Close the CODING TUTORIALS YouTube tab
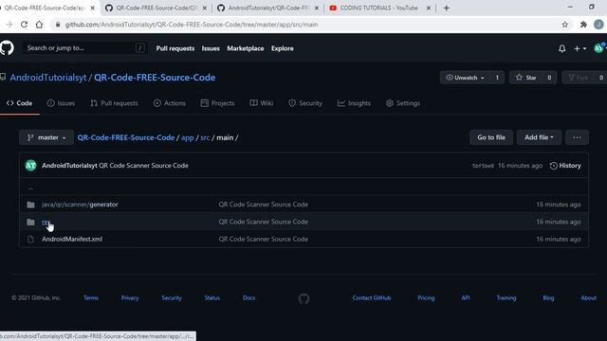This screenshot has width=607, height=341. click(429, 8)
